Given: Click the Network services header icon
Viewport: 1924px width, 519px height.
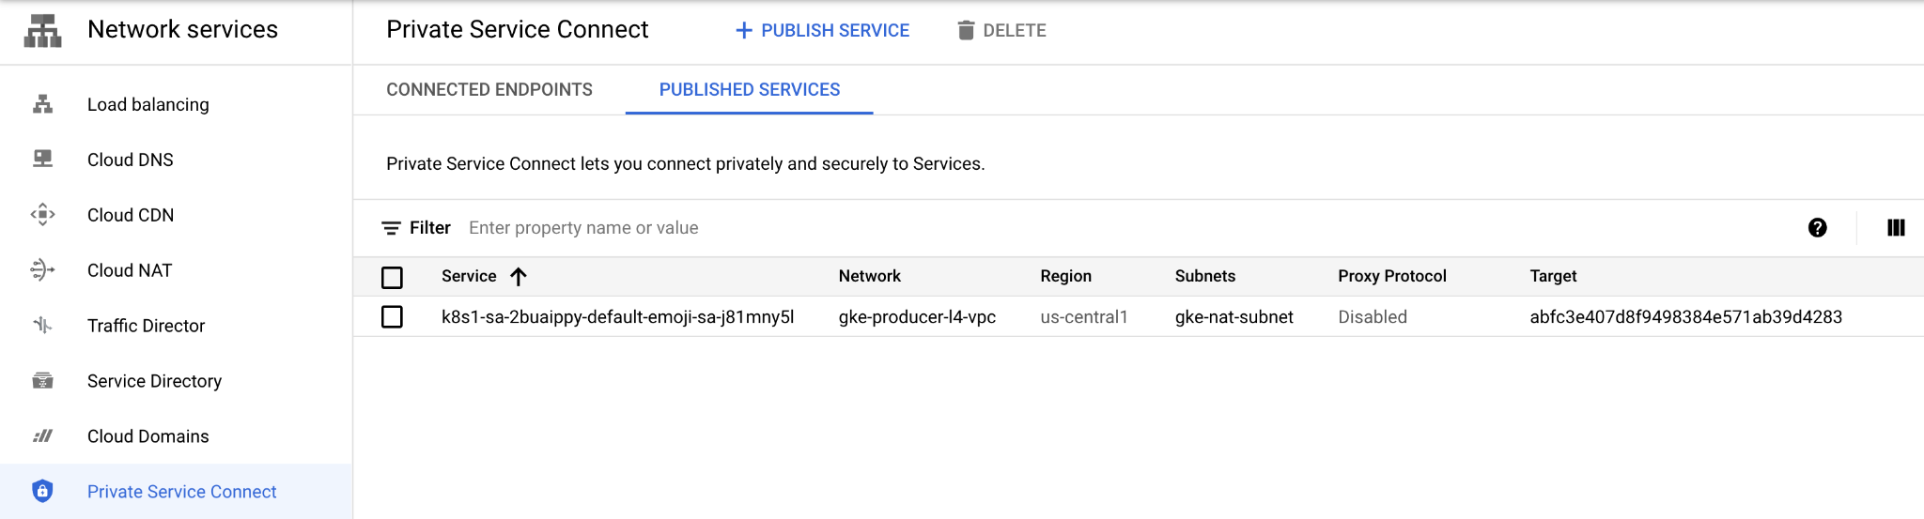Looking at the screenshot, I should click(42, 30).
